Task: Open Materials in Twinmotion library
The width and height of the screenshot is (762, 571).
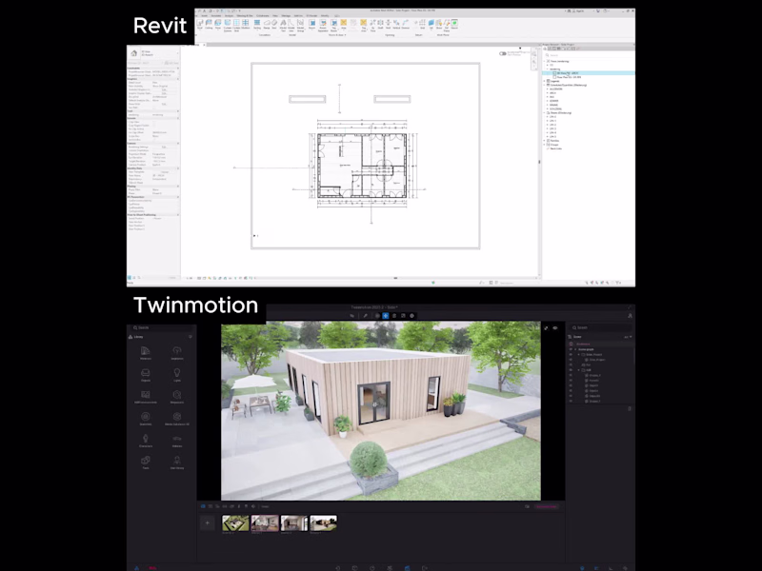Action: click(x=146, y=353)
